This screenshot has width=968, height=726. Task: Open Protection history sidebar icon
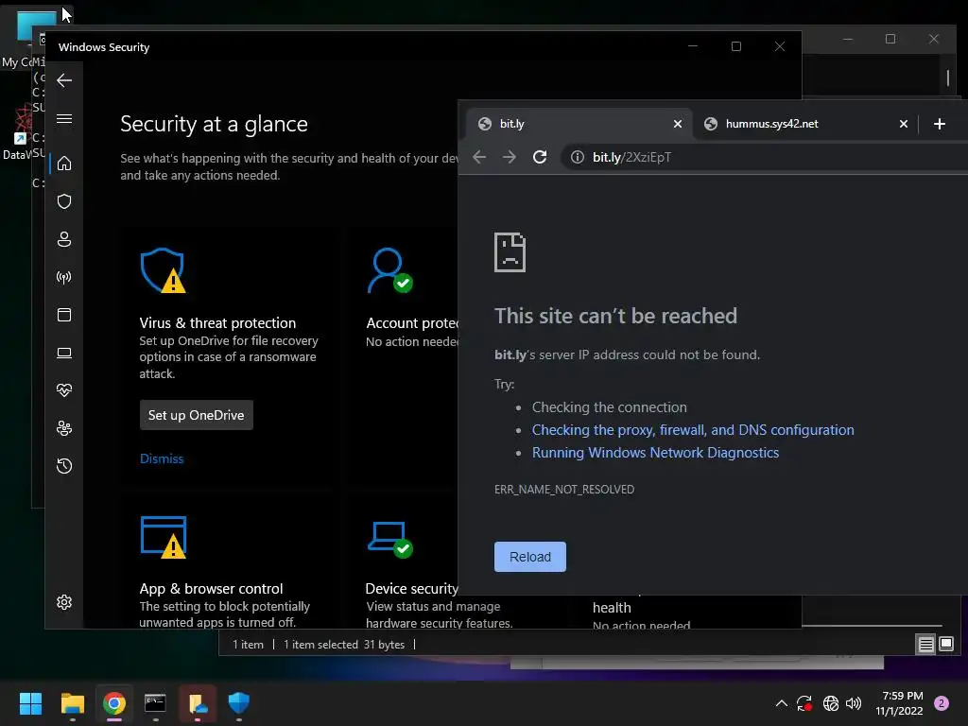tap(64, 466)
